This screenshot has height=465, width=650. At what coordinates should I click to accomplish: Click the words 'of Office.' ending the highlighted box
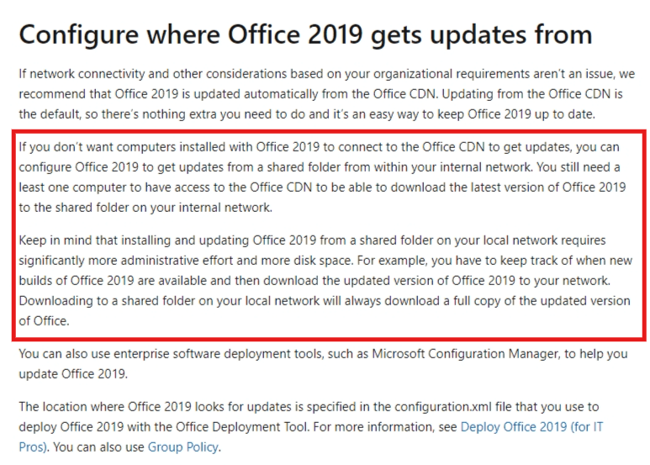(44, 321)
